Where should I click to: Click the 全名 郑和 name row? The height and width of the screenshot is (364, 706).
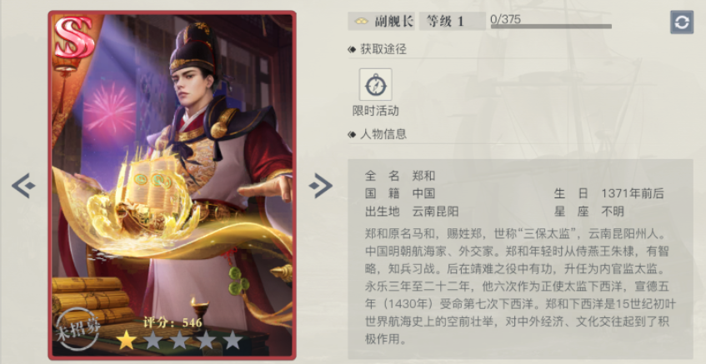tap(400, 176)
